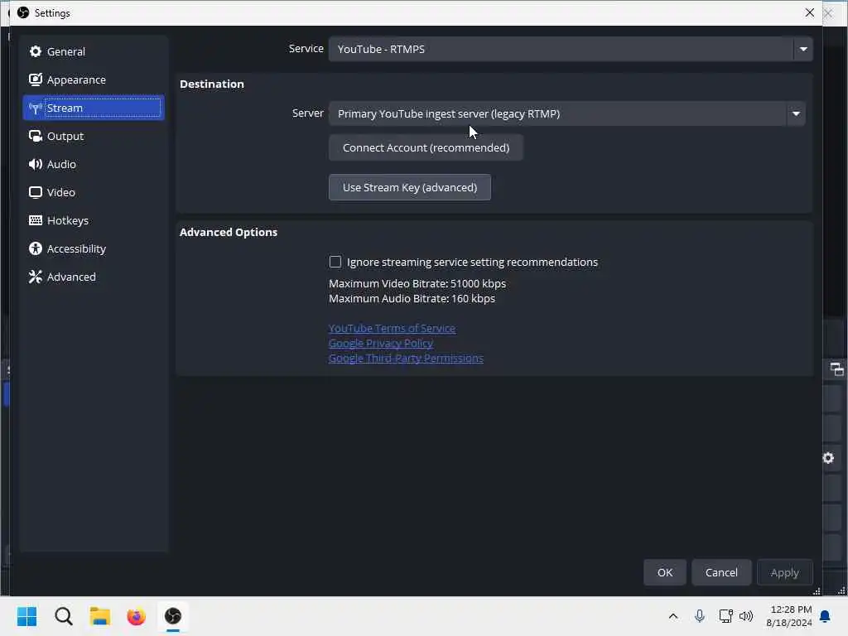Viewport: 848px width, 636px height.
Task: Open the Appearance settings category
Action: (x=93, y=79)
